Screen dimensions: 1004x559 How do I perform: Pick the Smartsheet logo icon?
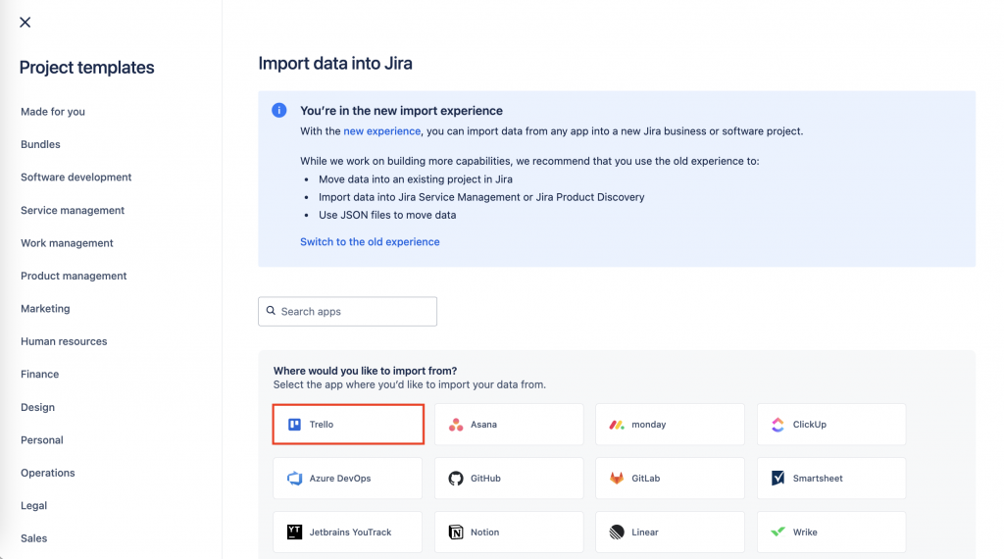click(778, 479)
